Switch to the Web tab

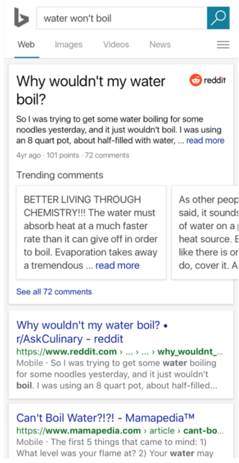pos(26,45)
